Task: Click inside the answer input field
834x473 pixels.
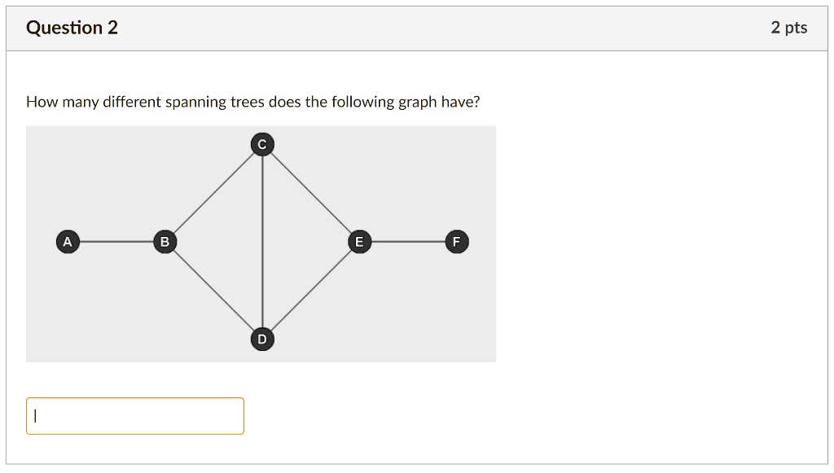Action: coord(134,415)
